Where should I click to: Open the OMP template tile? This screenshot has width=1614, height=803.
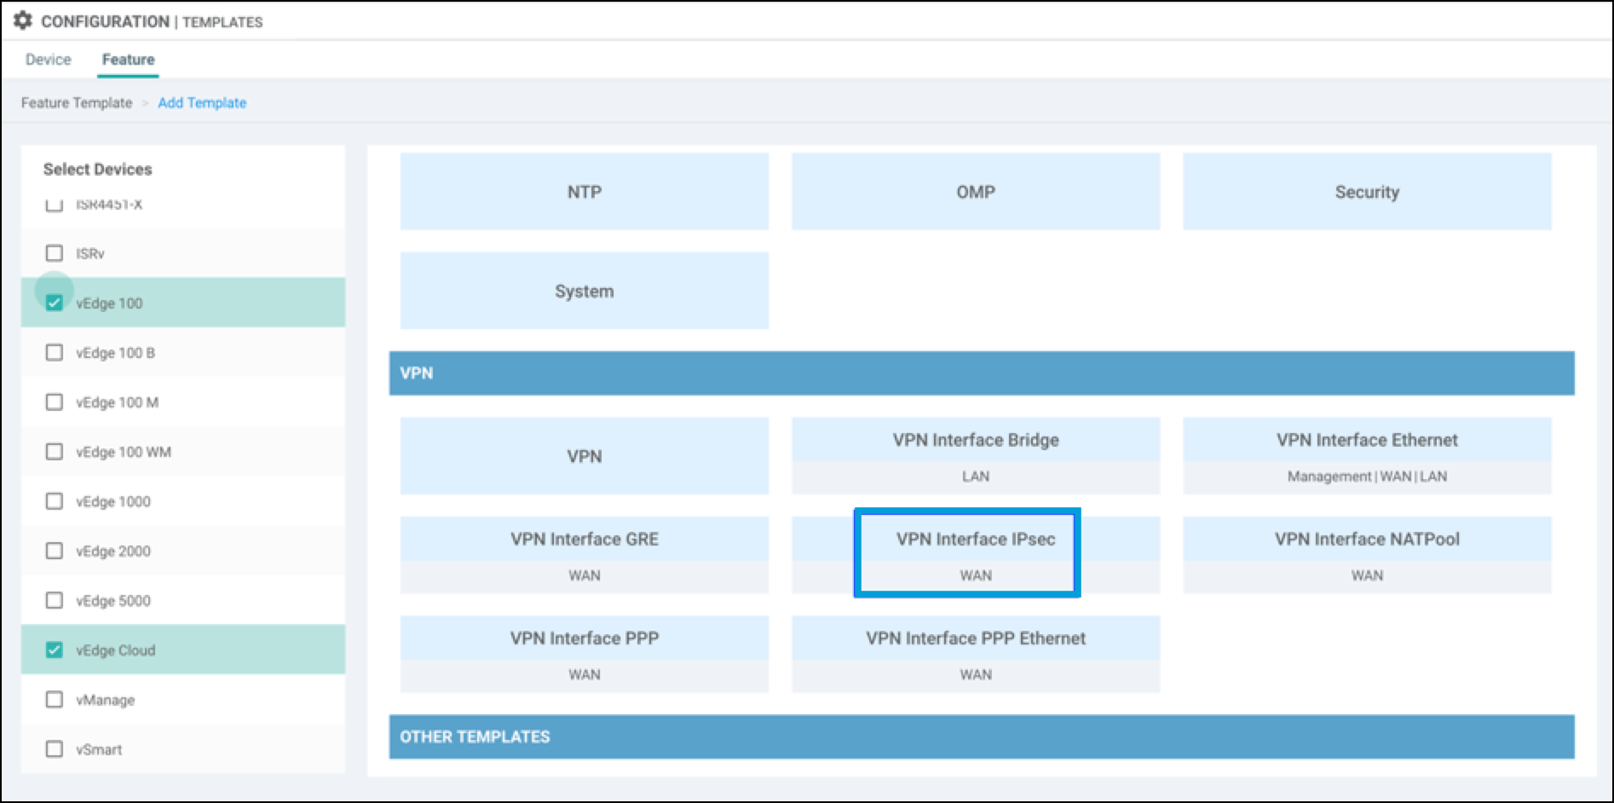(976, 192)
